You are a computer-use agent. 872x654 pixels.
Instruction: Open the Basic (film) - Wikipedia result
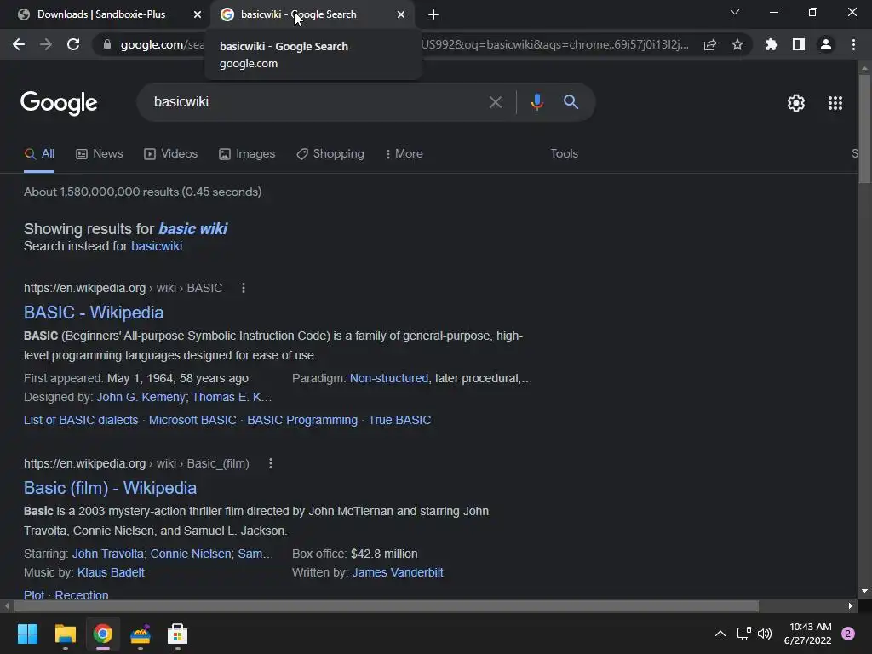tap(110, 488)
